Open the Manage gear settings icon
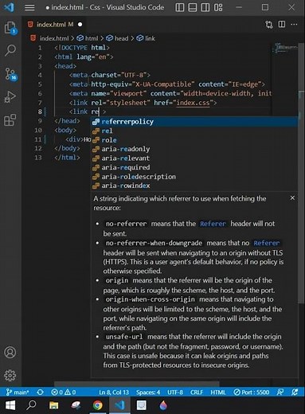305x414 pixels. pos(10,375)
